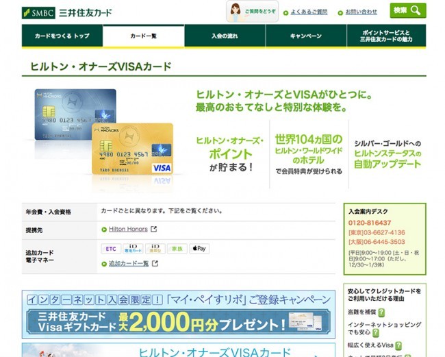Go to カードをつくる トップ tab
The width and height of the screenshot is (445, 357).
coord(62,36)
